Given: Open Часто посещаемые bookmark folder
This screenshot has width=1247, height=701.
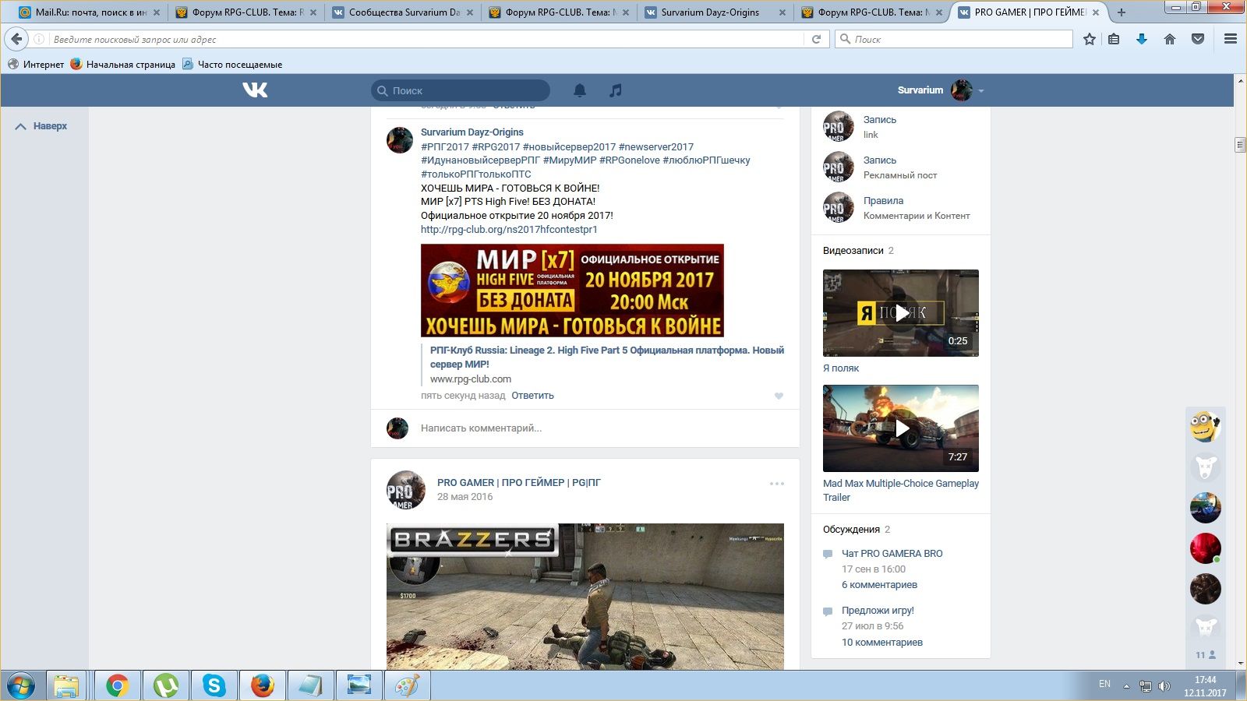Looking at the screenshot, I should [231, 65].
